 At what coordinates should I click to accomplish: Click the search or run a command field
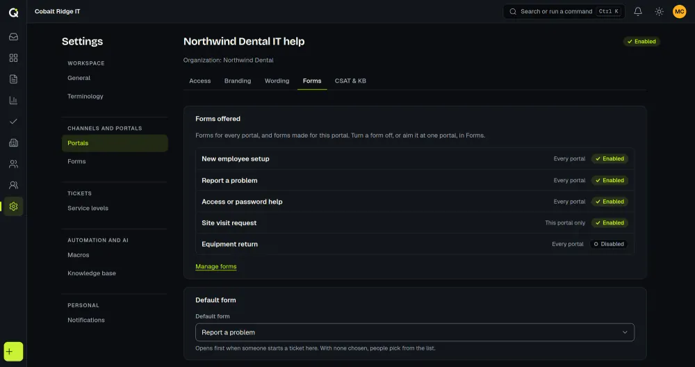564,12
